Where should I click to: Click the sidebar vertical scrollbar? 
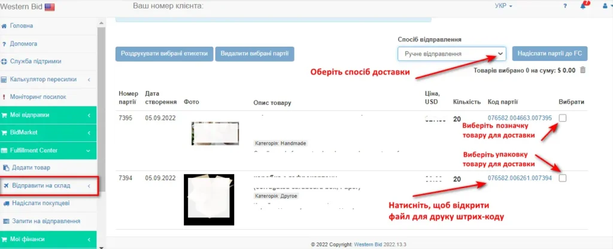[x=102, y=133]
